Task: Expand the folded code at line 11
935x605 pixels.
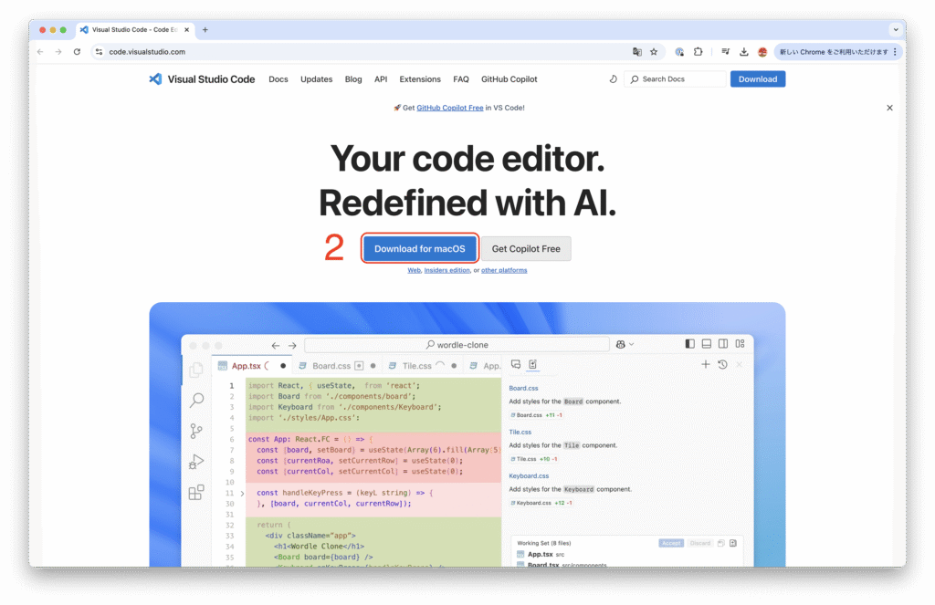Action: [x=242, y=494]
